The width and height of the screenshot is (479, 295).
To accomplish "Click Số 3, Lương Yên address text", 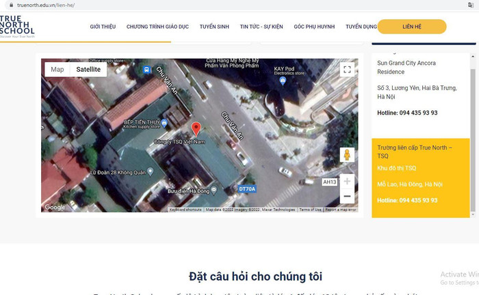I will click(417, 92).
